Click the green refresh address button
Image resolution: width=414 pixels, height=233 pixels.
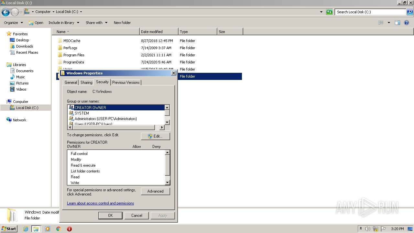(329, 12)
